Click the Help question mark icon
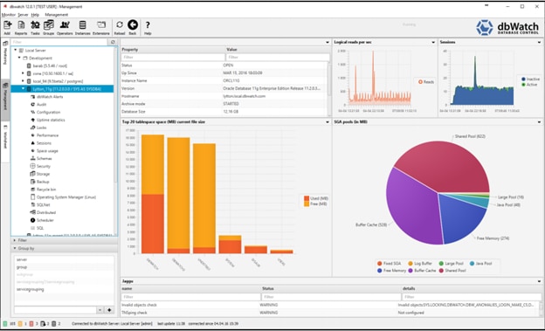The image size is (545, 331). tap(148, 27)
